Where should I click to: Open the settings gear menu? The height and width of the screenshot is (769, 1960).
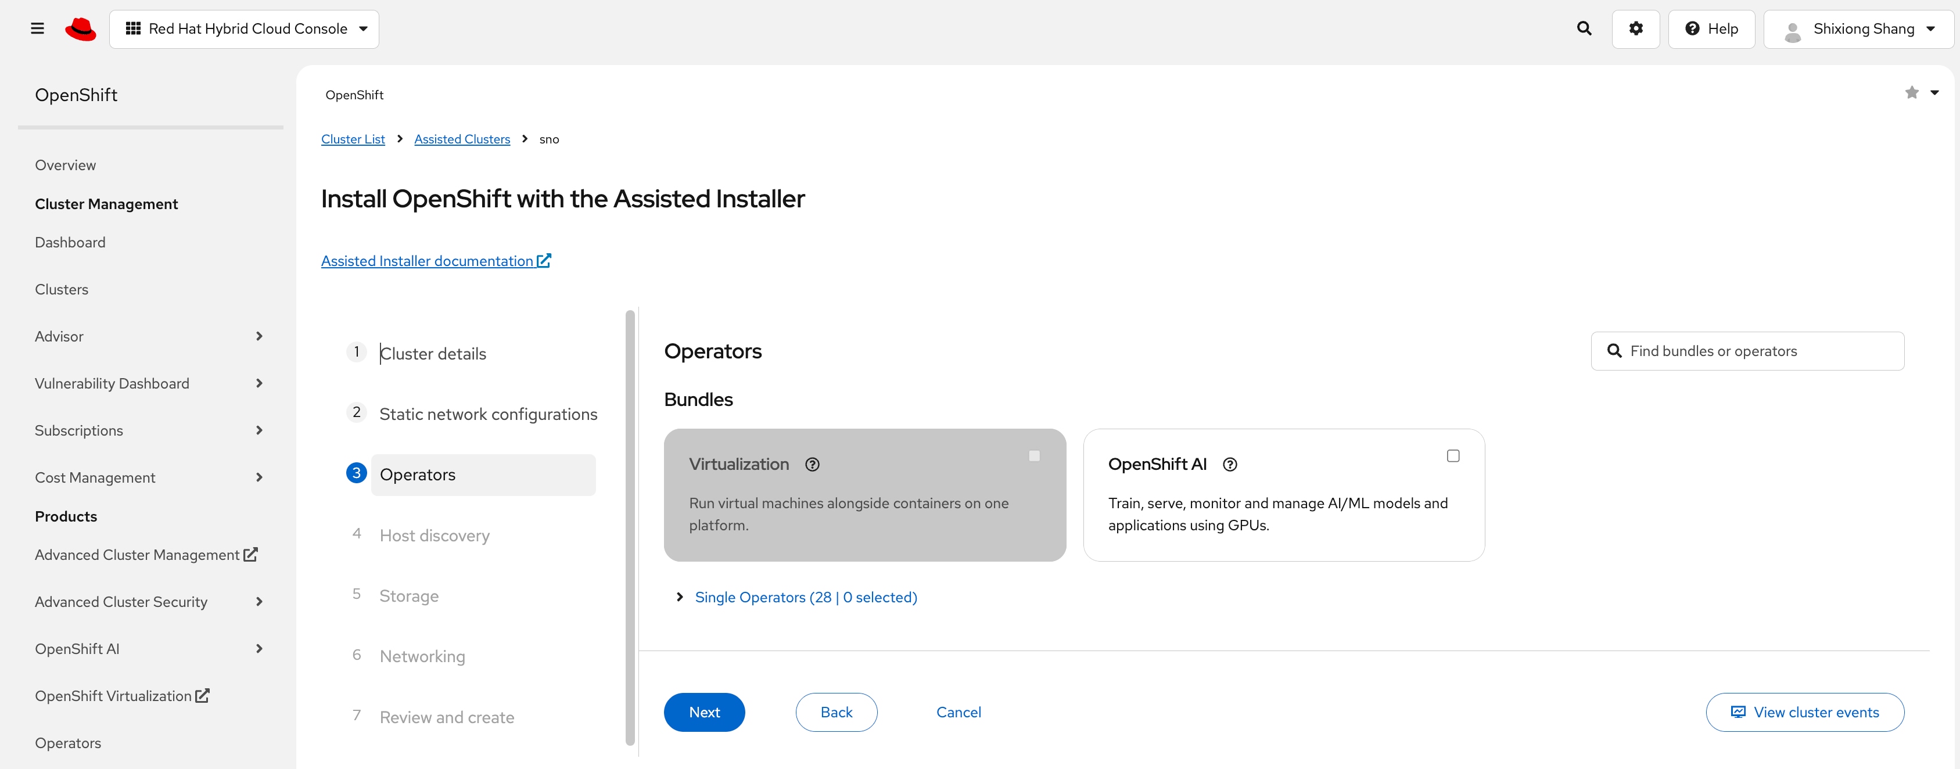pos(1636,29)
